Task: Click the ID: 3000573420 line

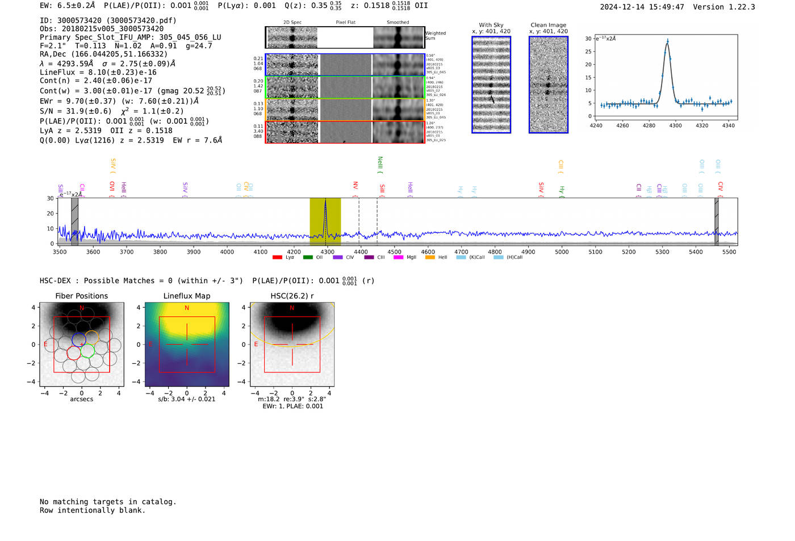Action: point(108,20)
